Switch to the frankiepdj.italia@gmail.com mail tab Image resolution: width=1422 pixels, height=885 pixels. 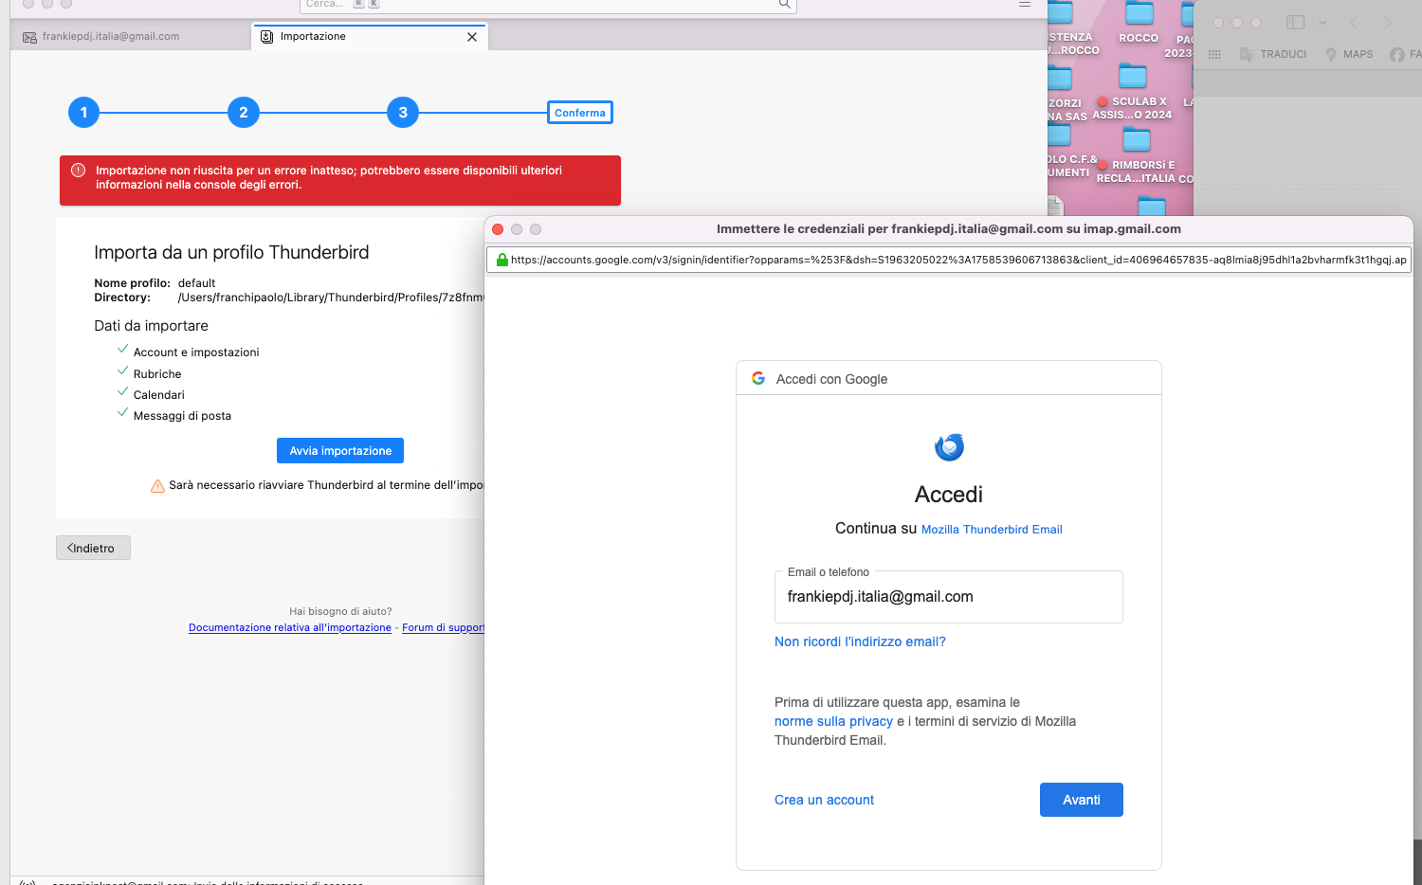[x=131, y=37]
